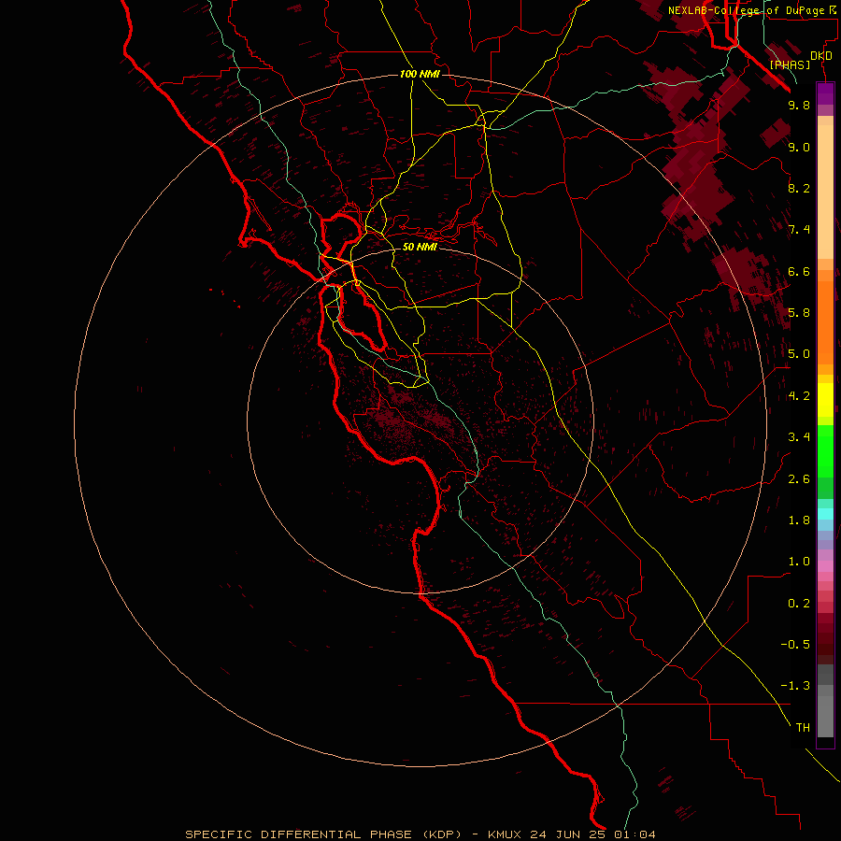
Task: Click the "SPECIFIC DIFFERENTIAL PHASE" caption text
Action: pyautogui.click(x=298, y=834)
